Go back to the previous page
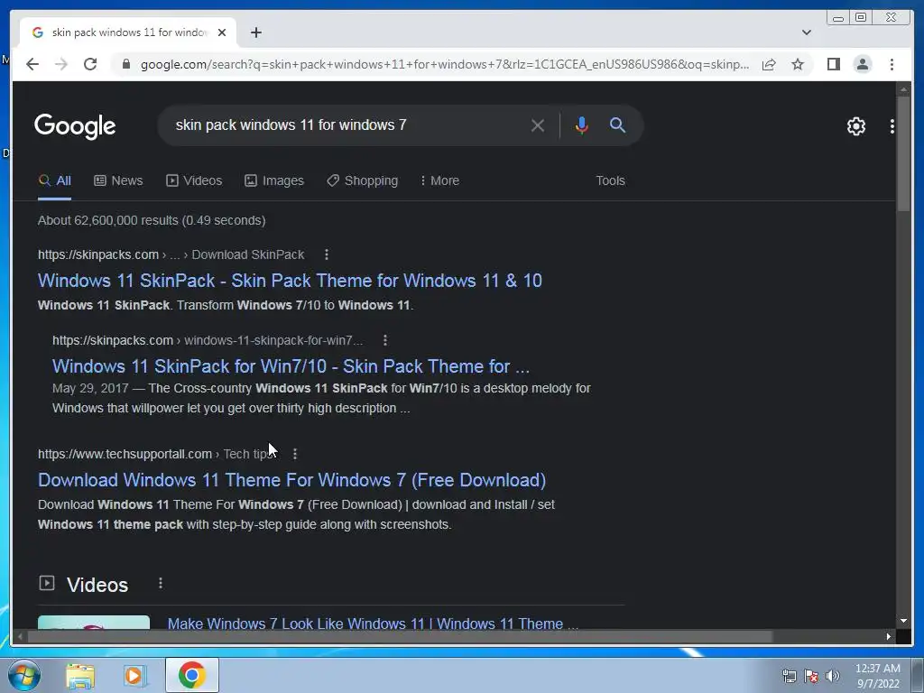 (x=32, y=64)
